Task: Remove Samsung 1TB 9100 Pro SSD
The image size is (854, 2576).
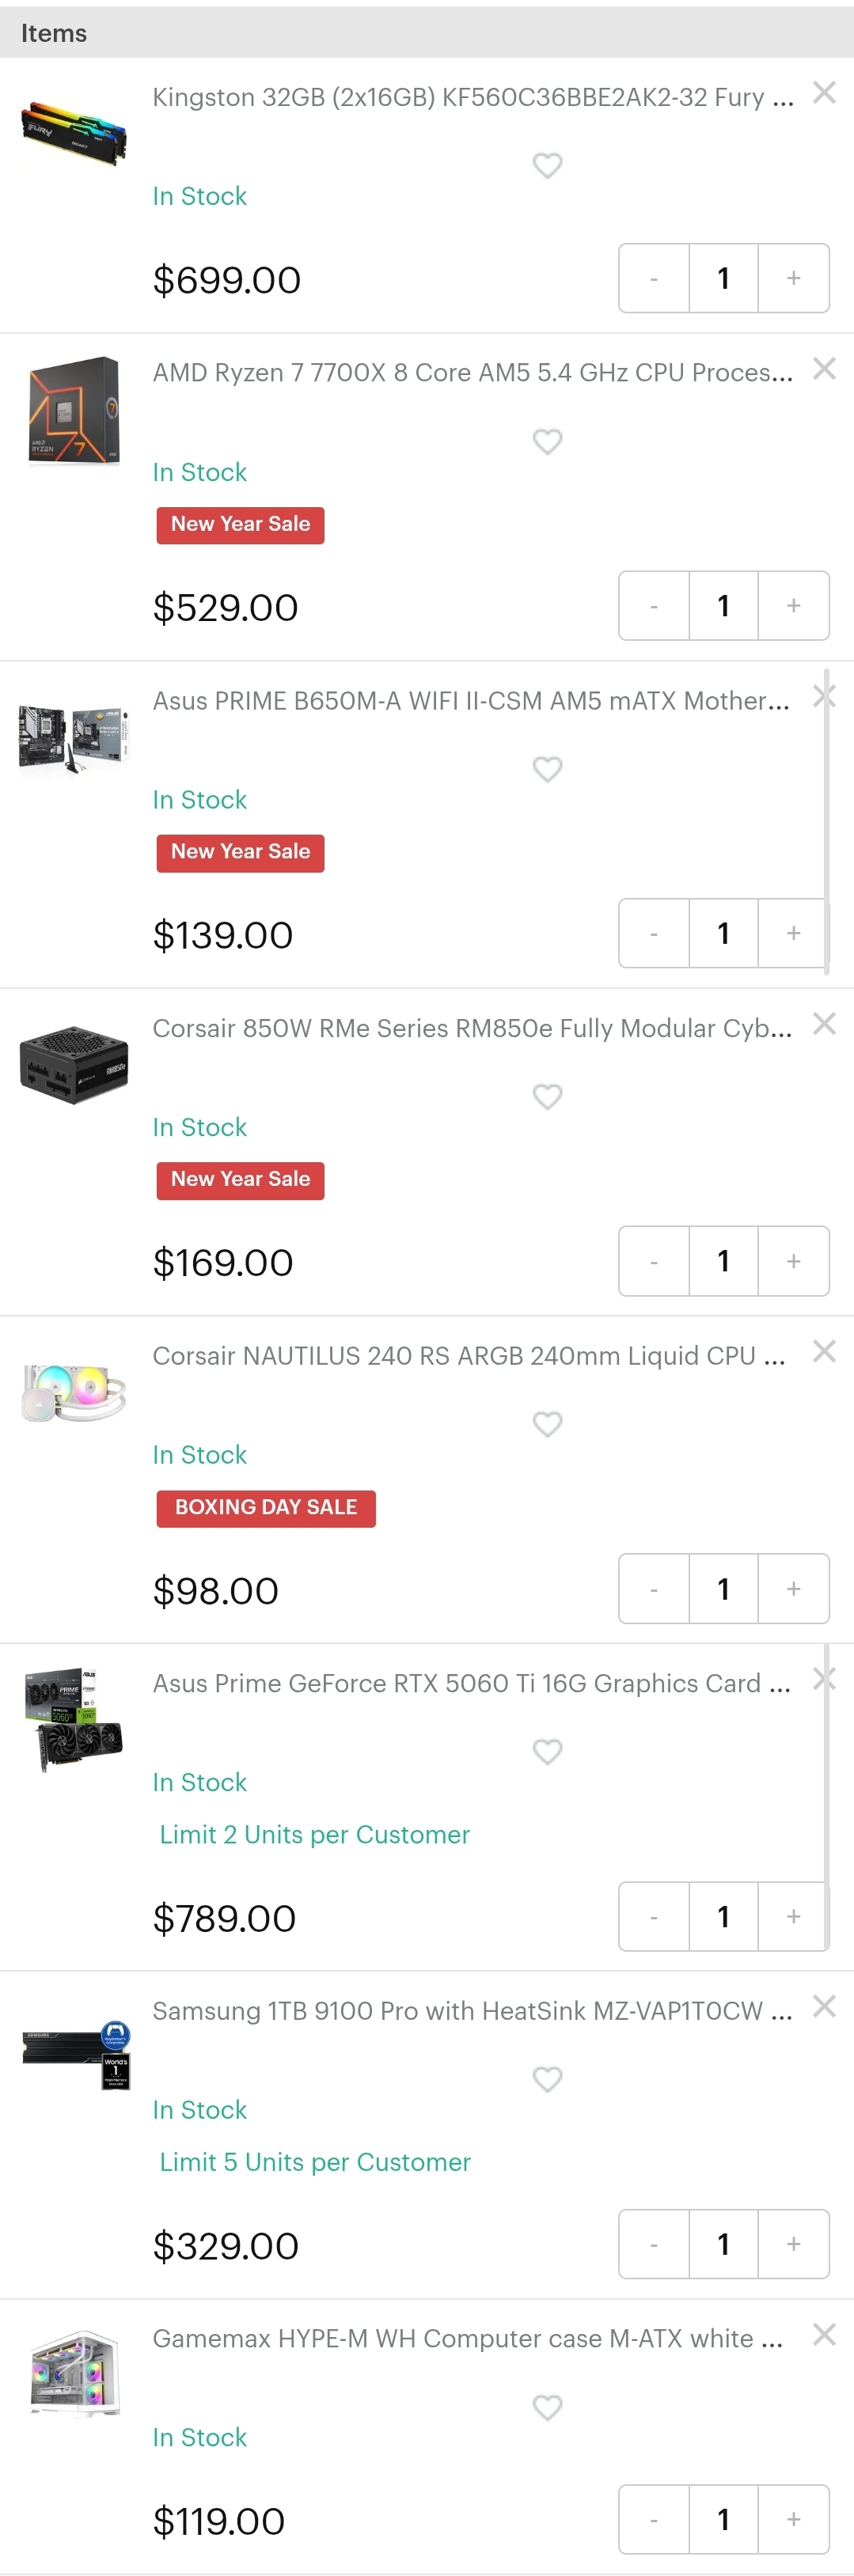Action: pyautogui.click(x=824, y=2006)
